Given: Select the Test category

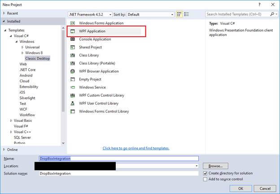Looking at the screenshot, I should (x=23, y=103).
